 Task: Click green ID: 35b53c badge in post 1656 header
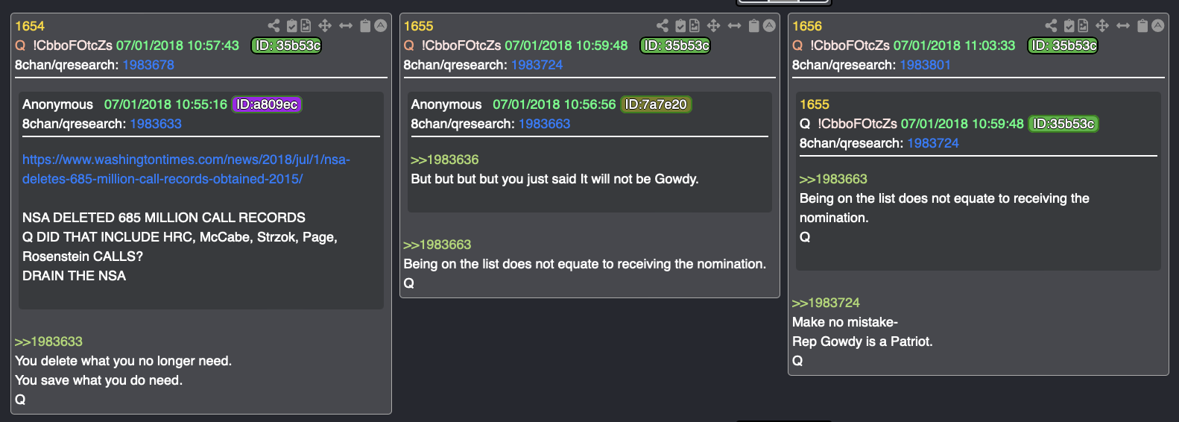pos(1063,45)
